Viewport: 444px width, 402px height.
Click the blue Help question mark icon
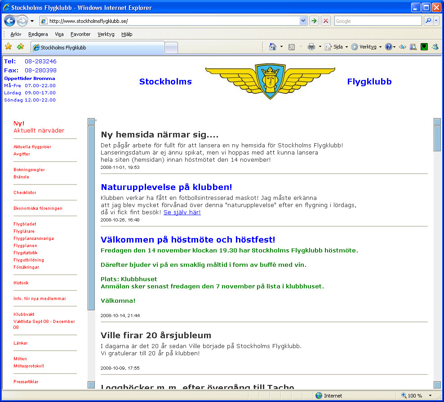[388, 47]
